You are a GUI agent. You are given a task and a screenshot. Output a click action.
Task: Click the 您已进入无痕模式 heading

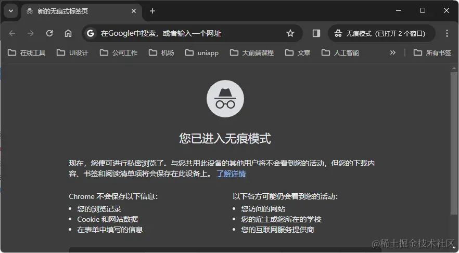(x=225, y=139)
